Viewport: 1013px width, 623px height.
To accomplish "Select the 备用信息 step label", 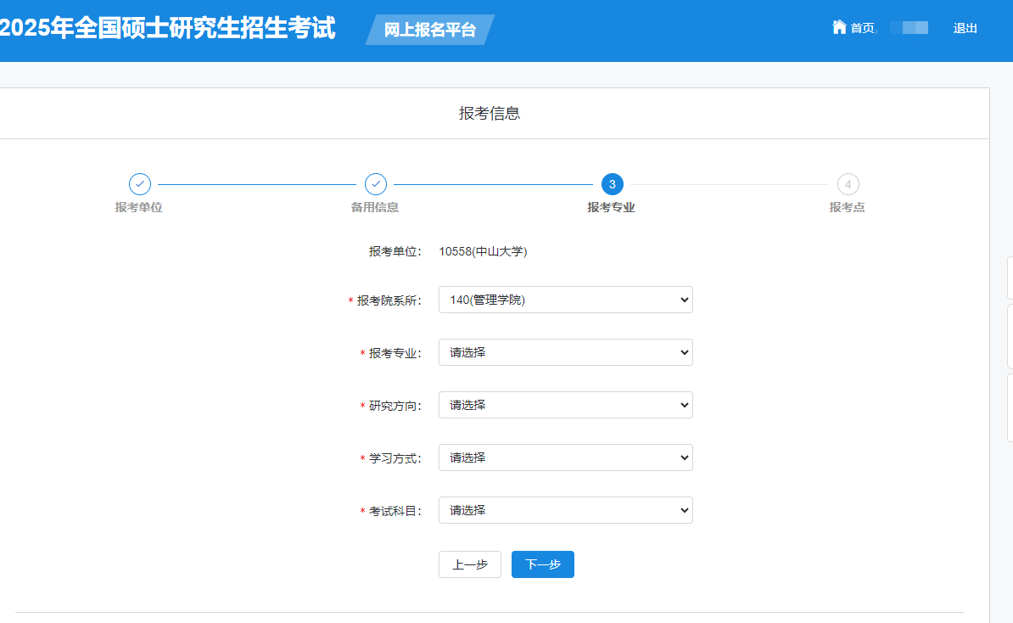I will coord(375,207).
